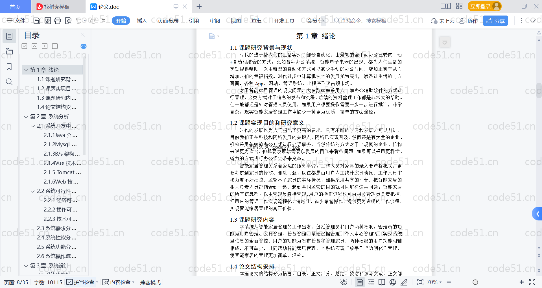Viewport: 542px width, 288px height.
Task: Go to 1.3 课题研究内 in outline
Action: [x=56, y=98]
